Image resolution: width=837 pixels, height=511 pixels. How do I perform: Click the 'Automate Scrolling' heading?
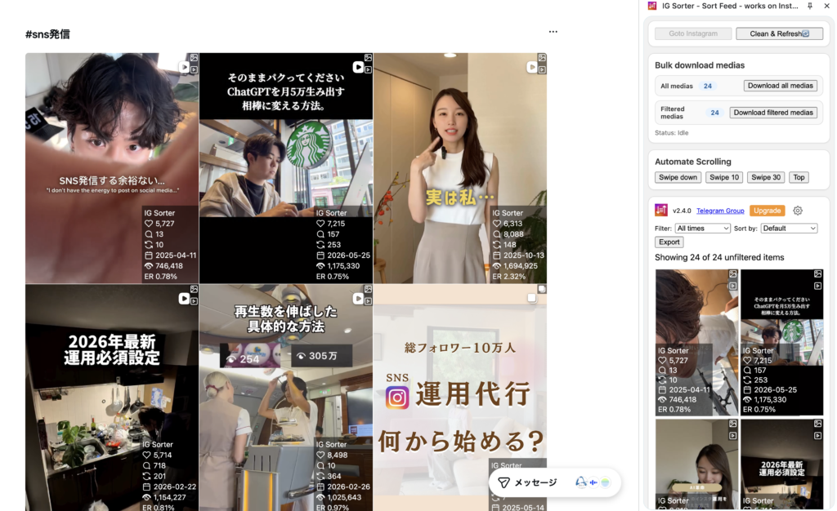693,162
